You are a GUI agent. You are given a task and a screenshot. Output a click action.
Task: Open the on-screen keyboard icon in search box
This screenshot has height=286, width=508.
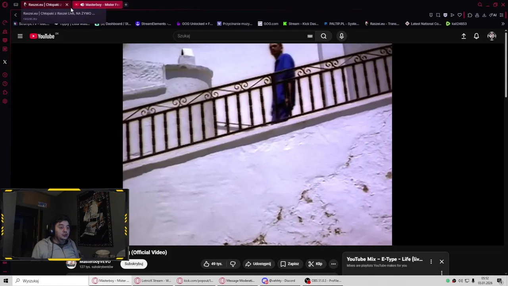[x=310, y=36]
